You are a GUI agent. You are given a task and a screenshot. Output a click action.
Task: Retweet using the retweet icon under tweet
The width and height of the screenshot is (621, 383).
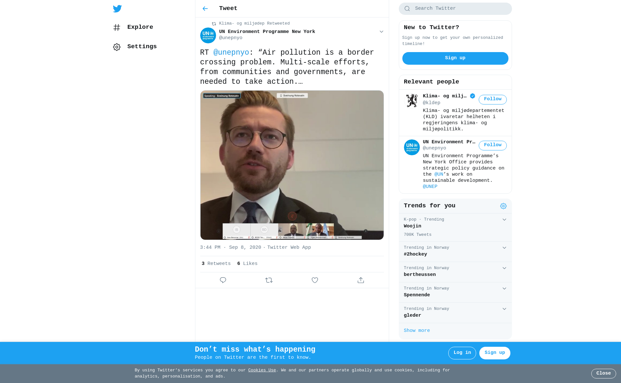pos(269,280)
